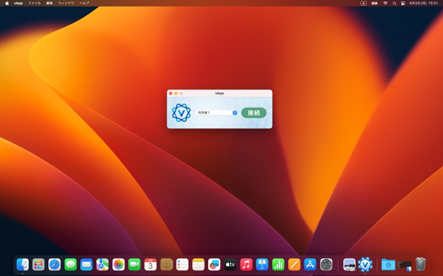This screenshot has height=276, width=443.
Task: Open Spotlight search in menu bar
Action: (394, 3)
